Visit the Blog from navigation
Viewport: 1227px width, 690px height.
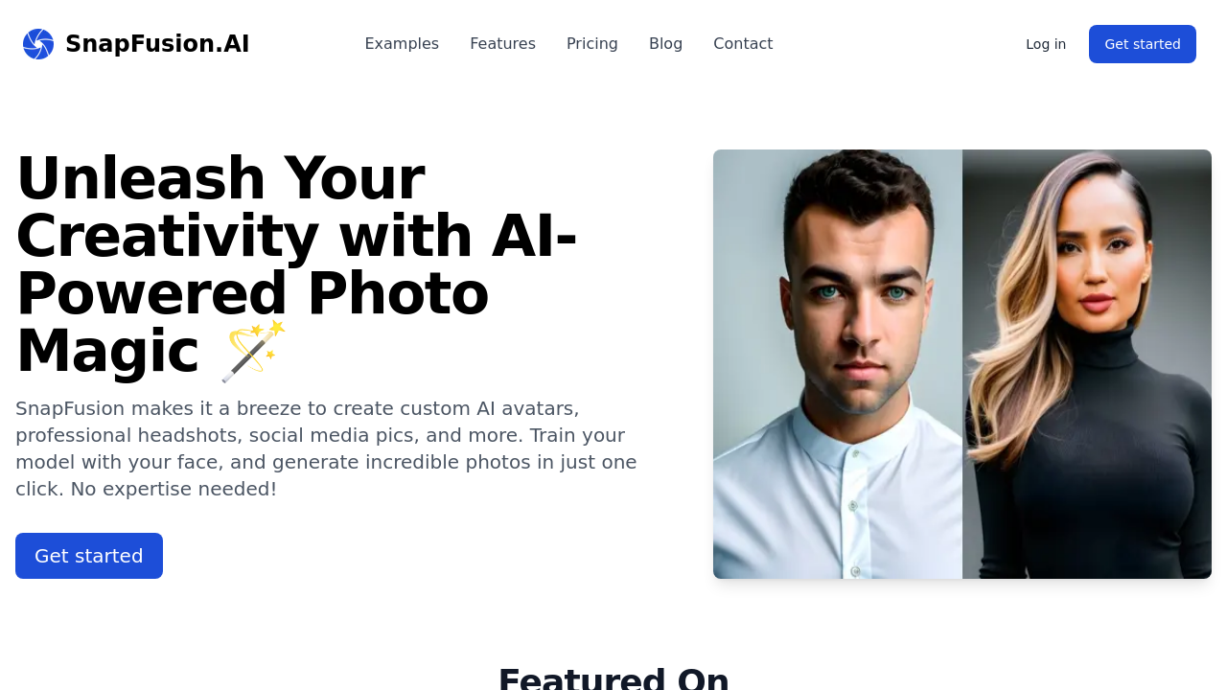pyautogui.click(x=665, y=44)
